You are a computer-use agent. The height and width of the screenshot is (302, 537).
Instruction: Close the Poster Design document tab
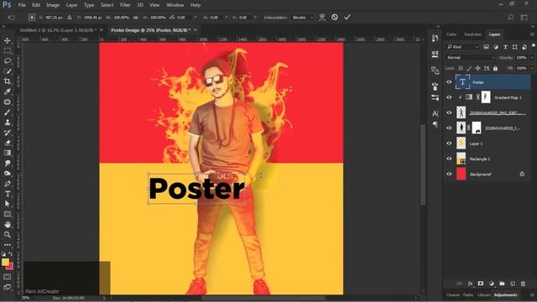coord(196,30)
